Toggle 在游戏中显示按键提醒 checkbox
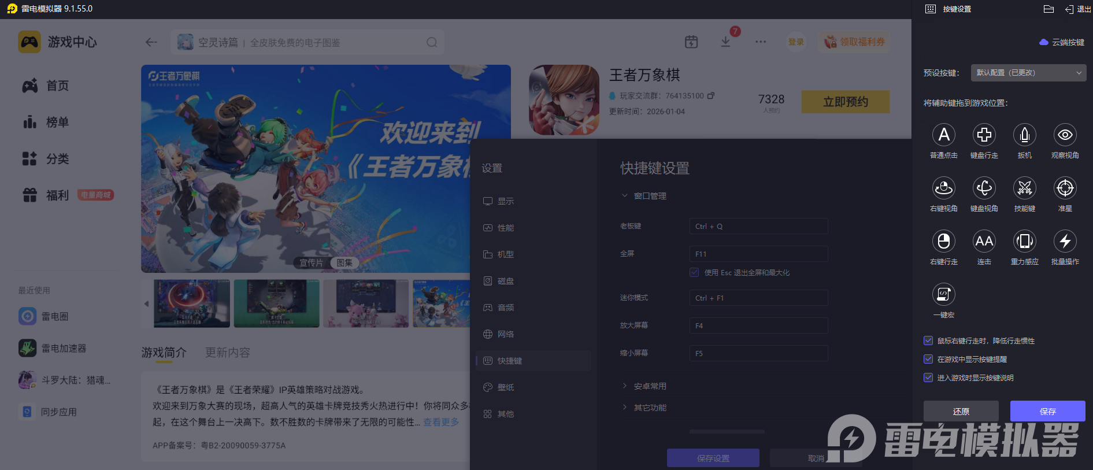The width and height of the screenshot is (1093, 470). [928, 359]
